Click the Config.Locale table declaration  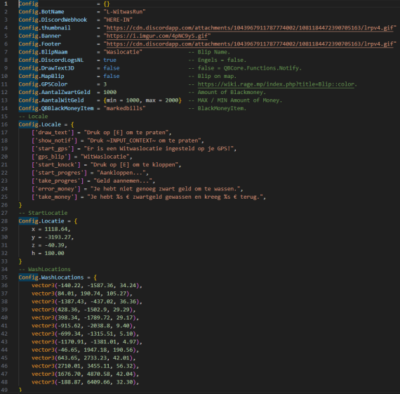point(46,124)
